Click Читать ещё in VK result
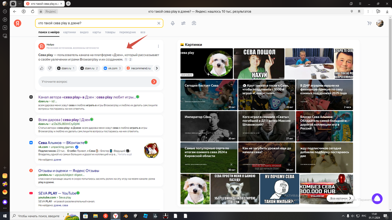The image size is (392, 220). pos(125,154)
